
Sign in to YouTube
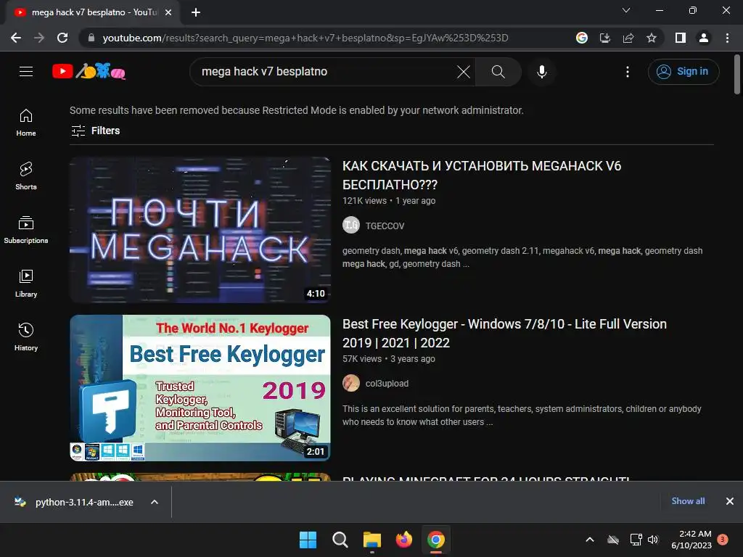tap(684, 72)
